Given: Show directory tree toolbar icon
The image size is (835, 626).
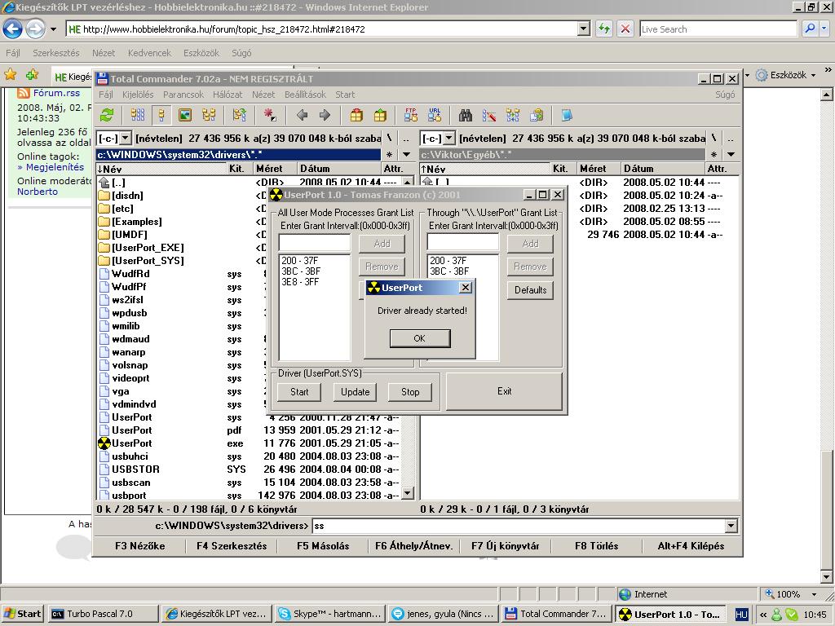Looking at the screenshot, I should (209, 115).
